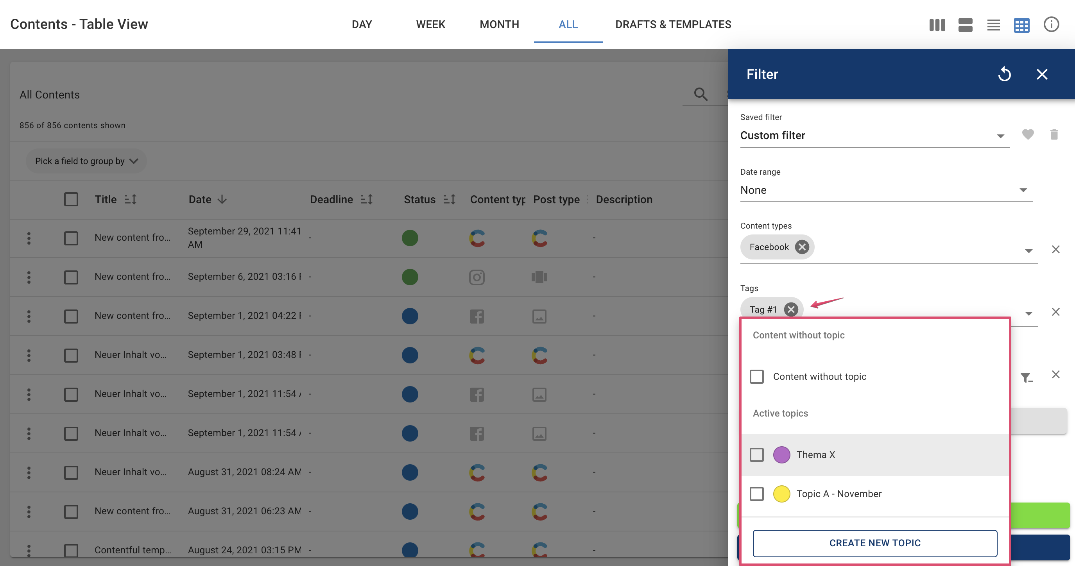The image size is (1075, 567).
Task: Click the Thema X purple color swatch
Action: click(782, 455)
